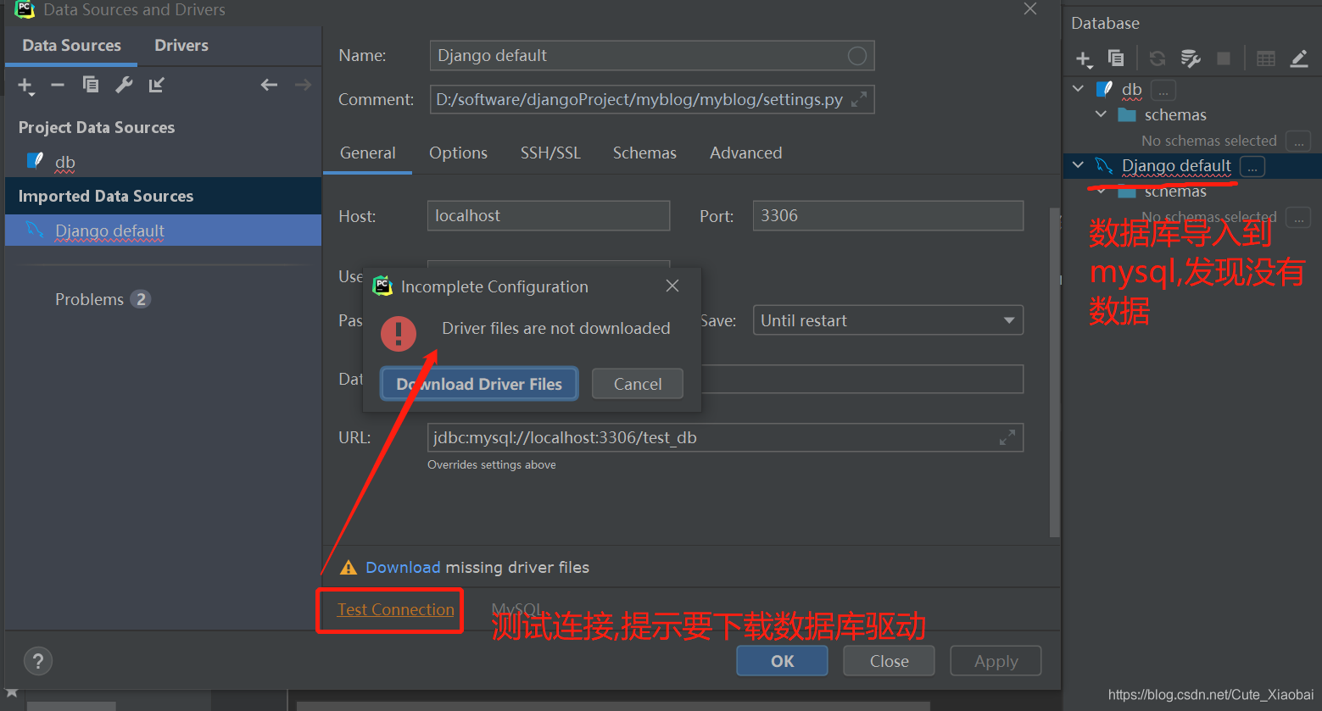Viewport: 1322px width, 711px height.
Task: Click the Project Data Sources header
Action: [97, 127]
